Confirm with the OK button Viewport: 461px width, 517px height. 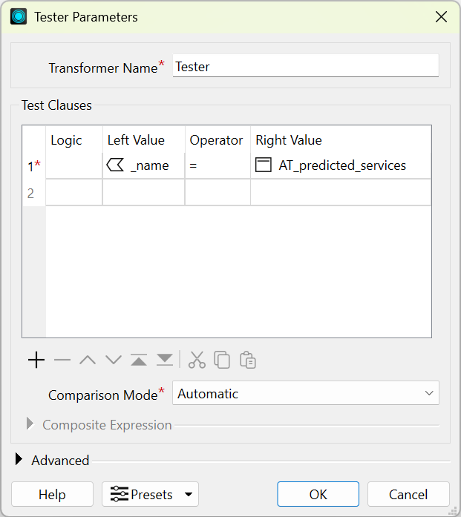tap(318, 494)
